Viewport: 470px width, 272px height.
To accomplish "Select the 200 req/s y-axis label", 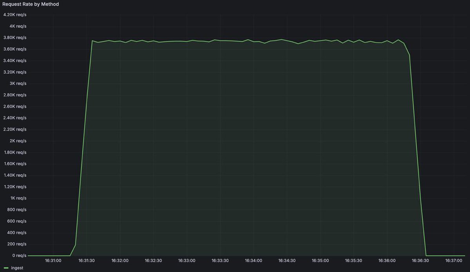I will [x=17, y=244].
